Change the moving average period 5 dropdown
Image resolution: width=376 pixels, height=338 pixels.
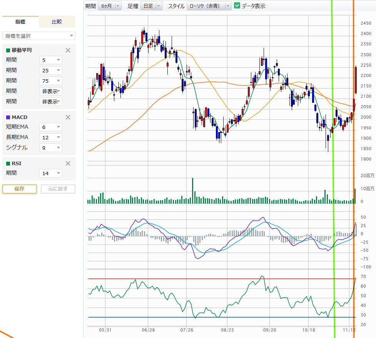click(51, 60)
